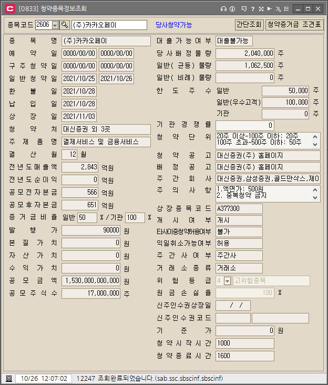This screenshot has height=385, width=328.
Task: Click 공모후자본금 value 651
Action: pos(80,205)
